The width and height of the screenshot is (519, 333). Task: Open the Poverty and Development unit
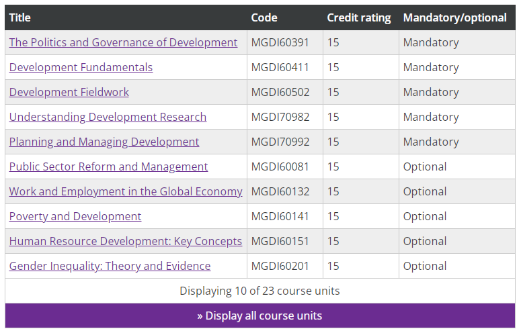(x=75, y=216)
